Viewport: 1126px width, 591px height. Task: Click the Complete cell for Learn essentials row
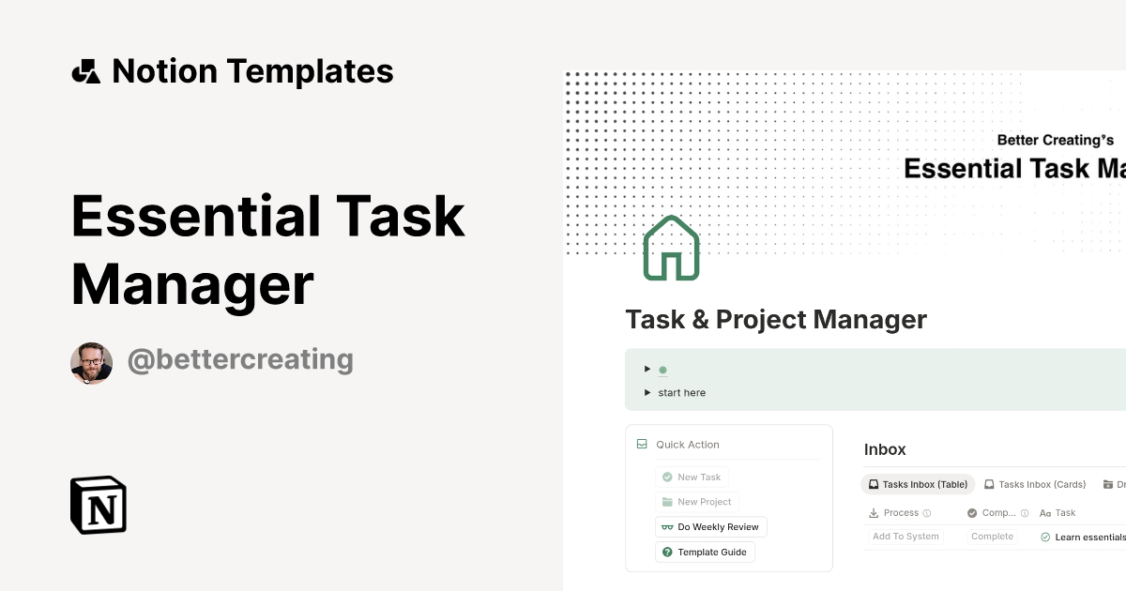992,536
